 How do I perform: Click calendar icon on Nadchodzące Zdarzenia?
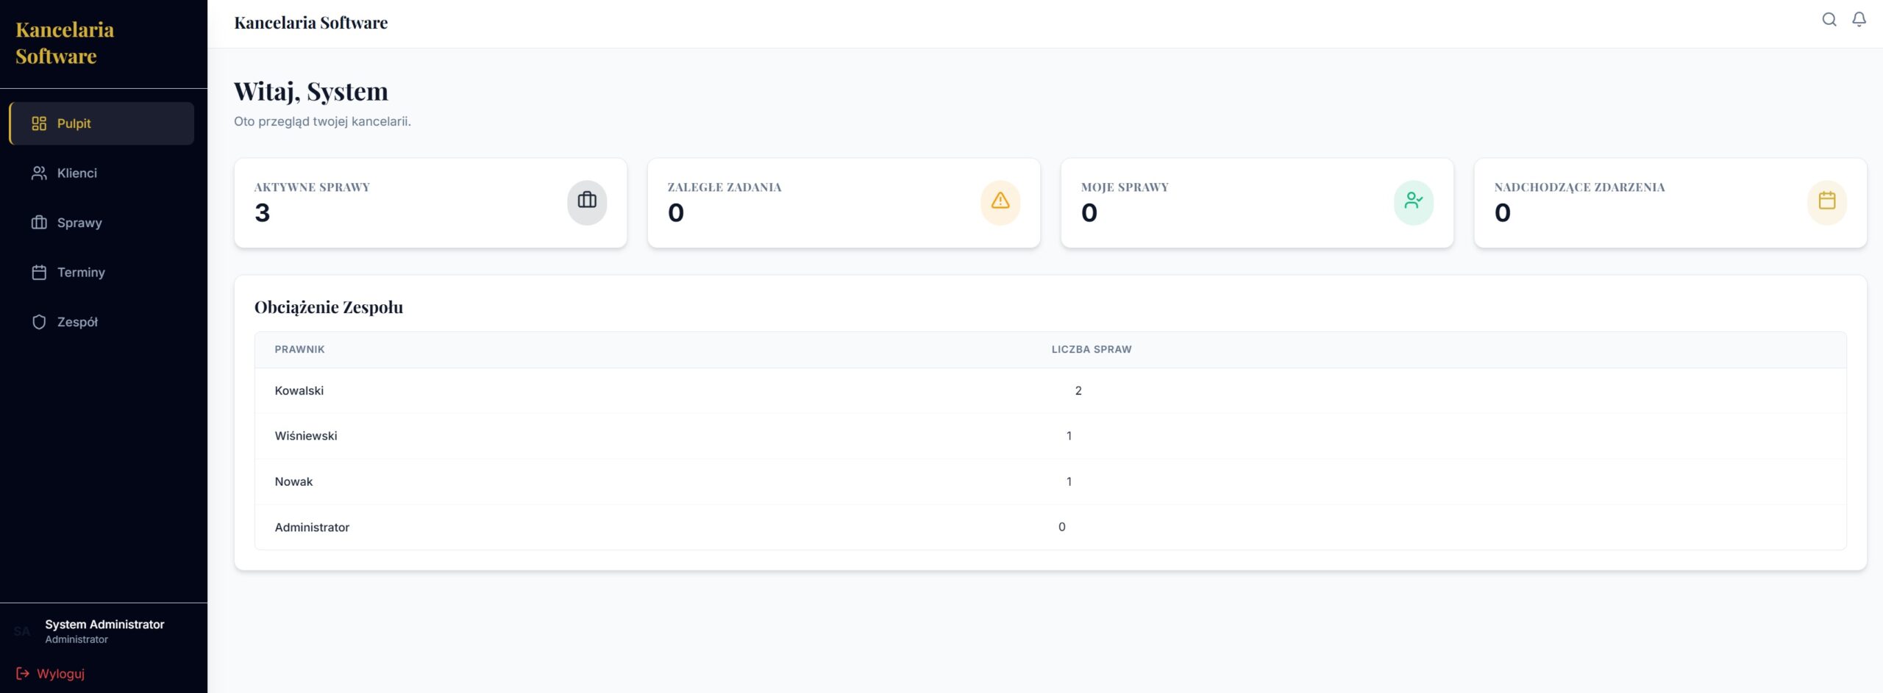pyautogui.click(x=1826, y=201)
